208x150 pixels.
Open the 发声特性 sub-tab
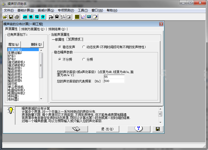(74, 39)
